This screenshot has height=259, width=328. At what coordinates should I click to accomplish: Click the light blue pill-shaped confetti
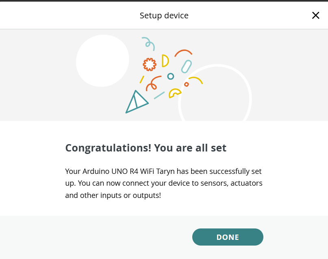[186, 66]
